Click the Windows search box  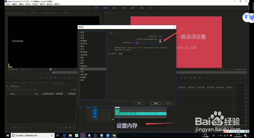33,135
